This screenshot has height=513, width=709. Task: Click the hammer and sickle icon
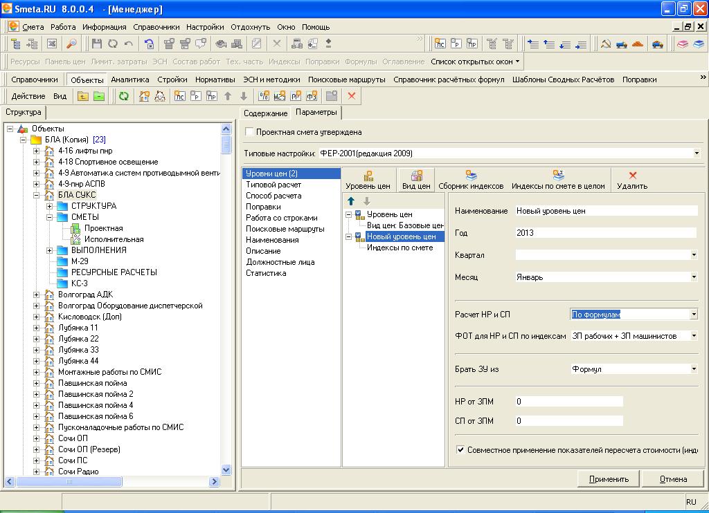605,44
